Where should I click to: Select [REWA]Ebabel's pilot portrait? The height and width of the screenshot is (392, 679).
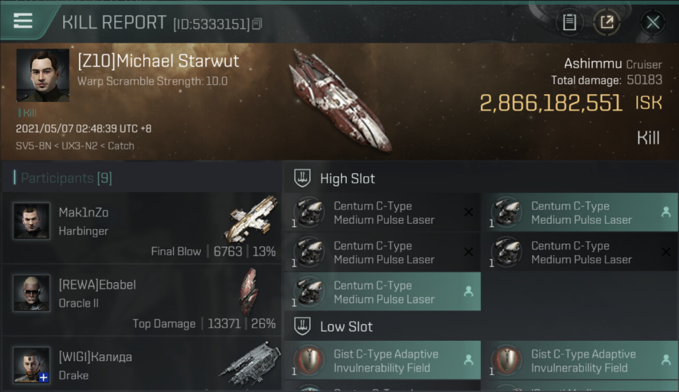click(x=31, y=293)
